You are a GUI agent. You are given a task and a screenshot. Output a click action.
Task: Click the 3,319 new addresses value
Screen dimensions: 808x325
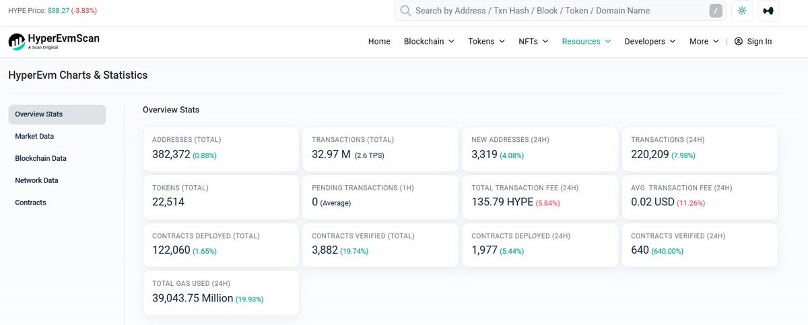[x=484, y=154]
